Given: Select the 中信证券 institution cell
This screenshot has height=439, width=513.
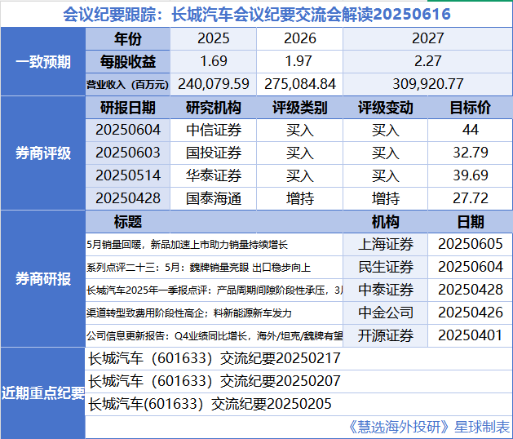Looking at the screenshot, I should (x=214, y=130).
